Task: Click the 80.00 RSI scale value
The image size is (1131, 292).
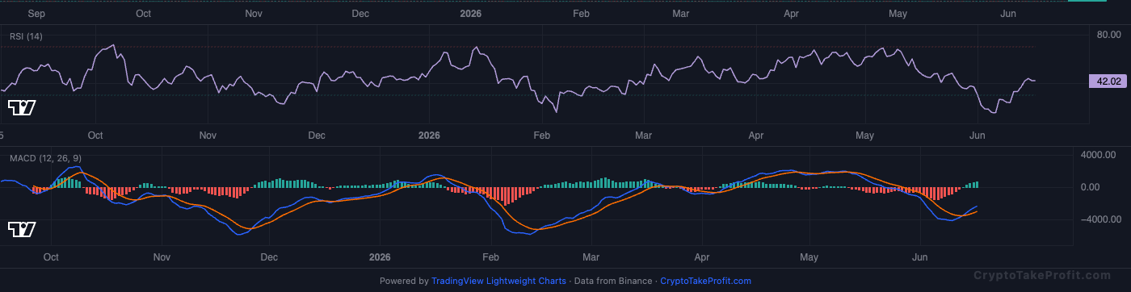Action: [x=1108, y=35]
